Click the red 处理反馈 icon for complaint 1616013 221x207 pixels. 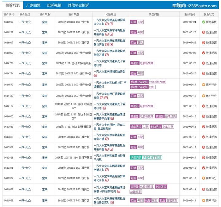pyautogui.click(x=204, y=43)
